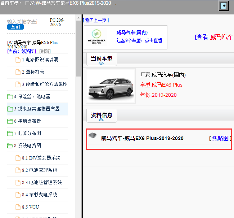Collapse open folder icon for 系统电路图

(10, 146)
